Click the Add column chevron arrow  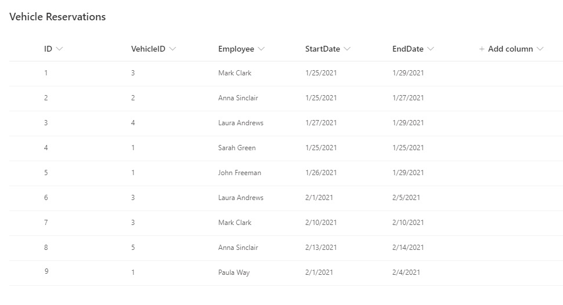[x=540, y=49]
